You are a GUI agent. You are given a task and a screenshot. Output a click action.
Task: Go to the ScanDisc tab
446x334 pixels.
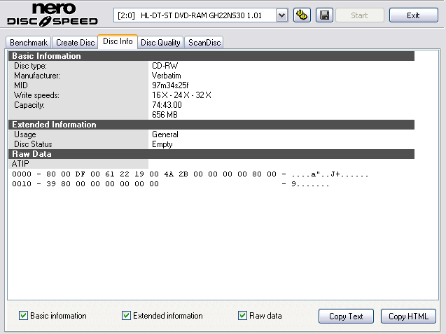(204, 43)
